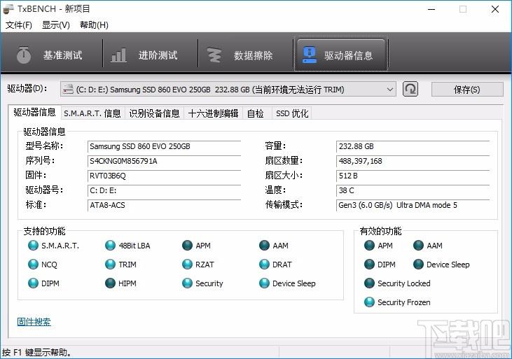Click the TRIM feature indicator
The width and height of the screenshot is (512, 359).
coord(111,265)
